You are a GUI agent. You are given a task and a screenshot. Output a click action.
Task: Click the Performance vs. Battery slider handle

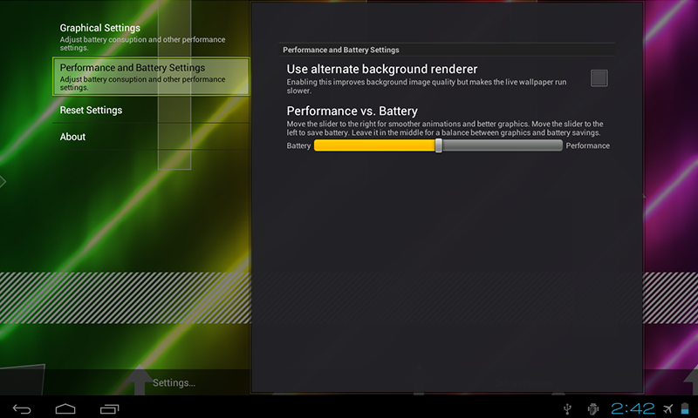439,145
